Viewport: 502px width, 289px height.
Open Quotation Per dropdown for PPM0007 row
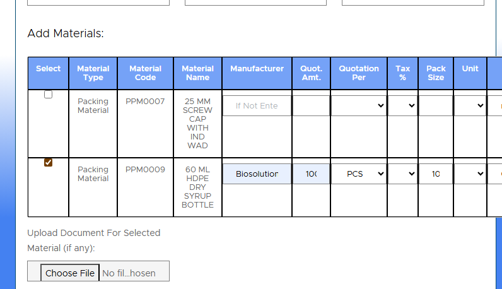tap(358, 106)
